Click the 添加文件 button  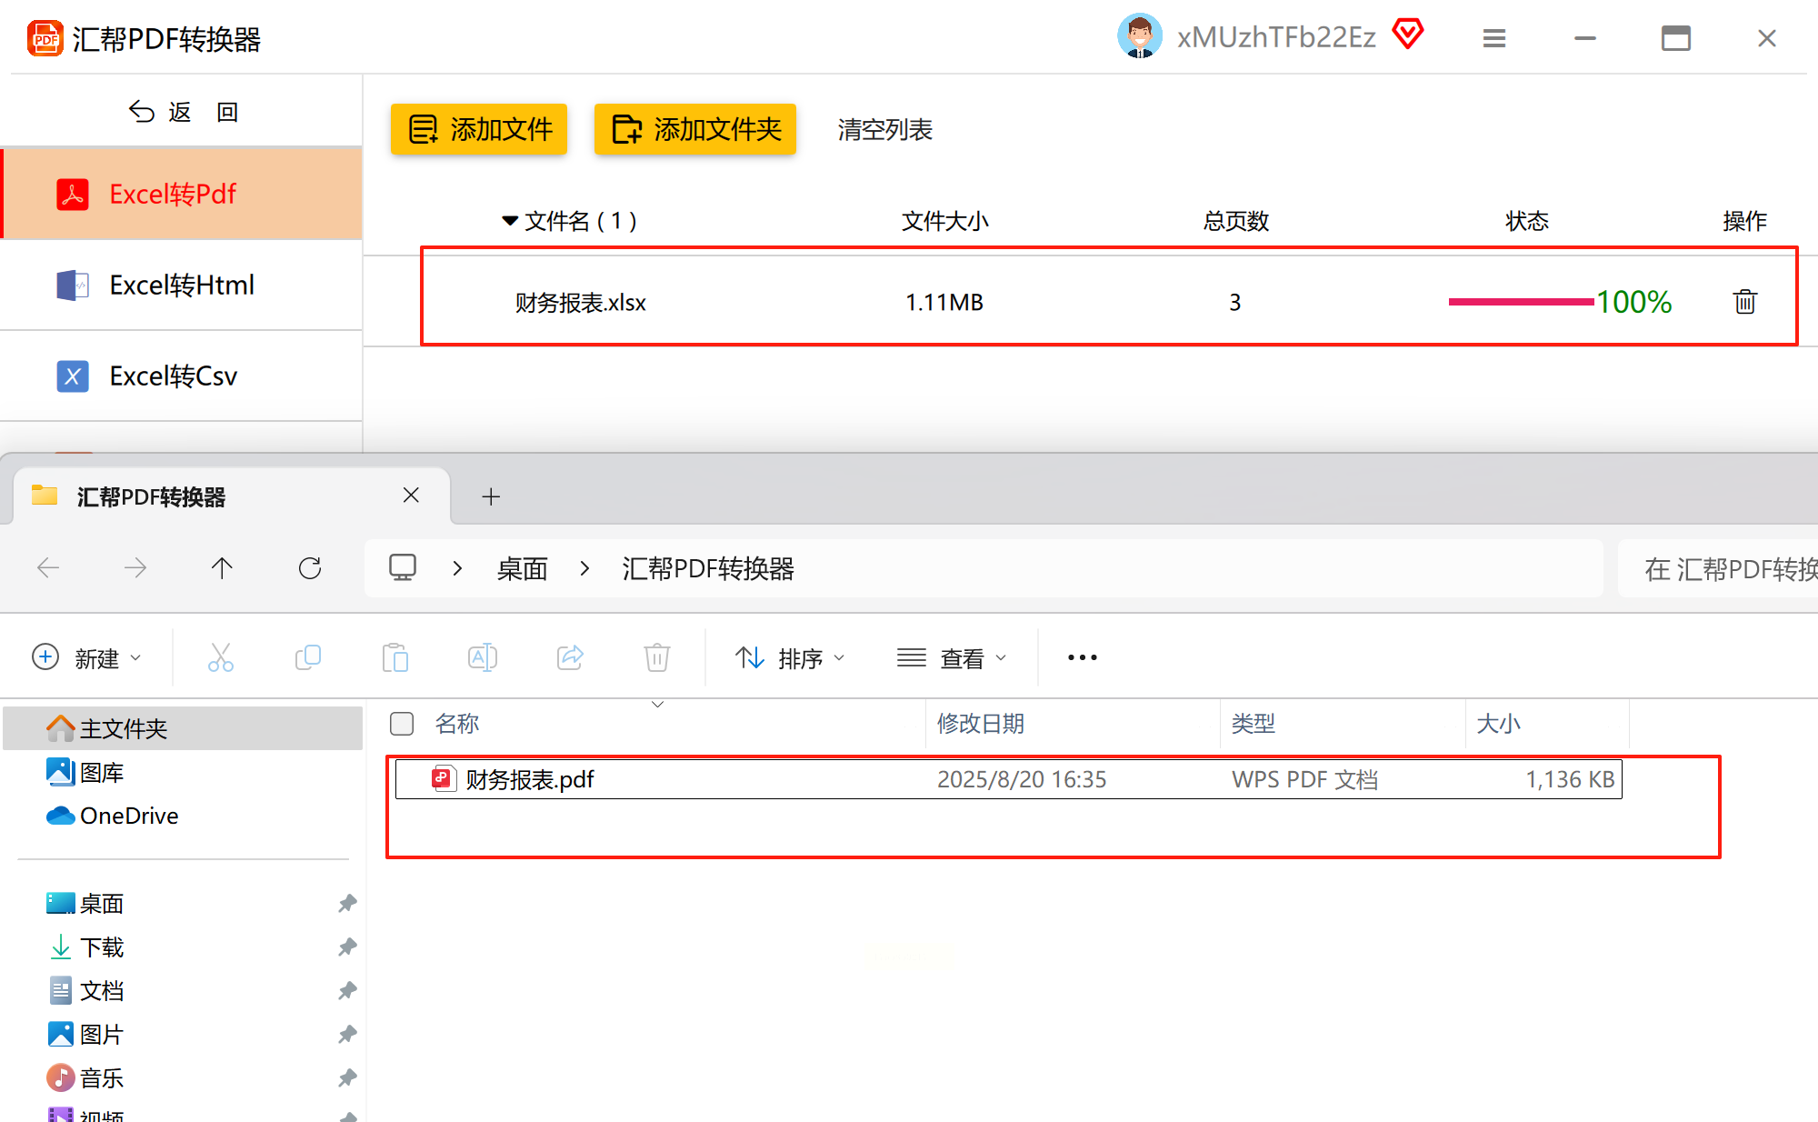pyautogui.click(x=479, y=129)
